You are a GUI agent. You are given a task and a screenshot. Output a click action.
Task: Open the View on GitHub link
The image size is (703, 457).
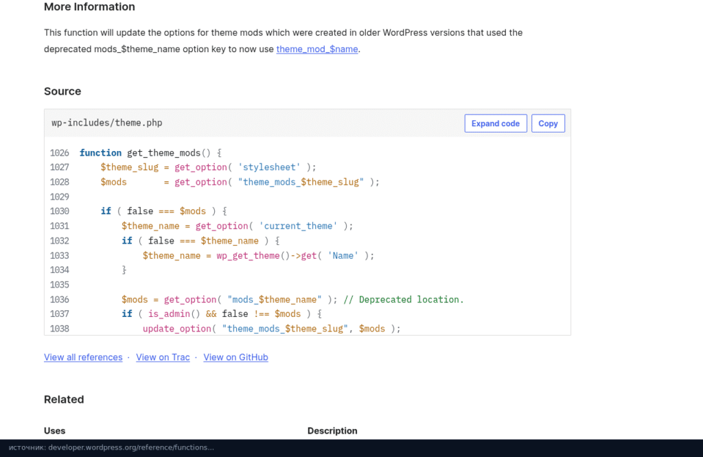(236, 357)
